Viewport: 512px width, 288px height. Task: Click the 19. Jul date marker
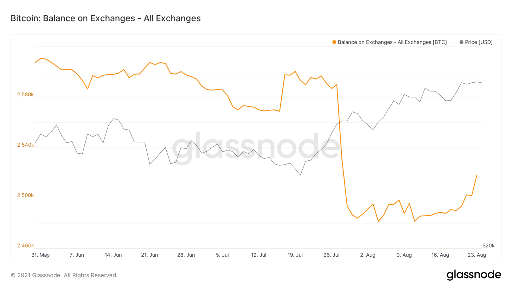(295, 255)
